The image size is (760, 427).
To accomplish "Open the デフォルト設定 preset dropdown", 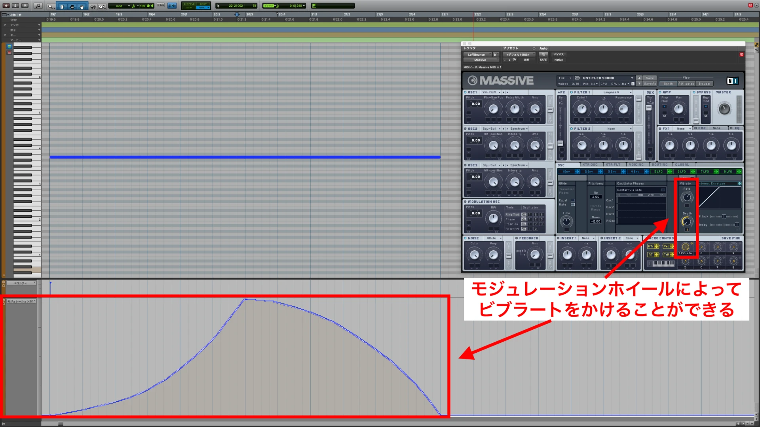I will tap(519, 55).
